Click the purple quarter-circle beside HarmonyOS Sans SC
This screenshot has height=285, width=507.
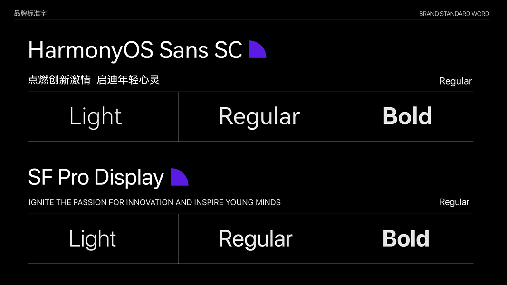tap(256, 50)
